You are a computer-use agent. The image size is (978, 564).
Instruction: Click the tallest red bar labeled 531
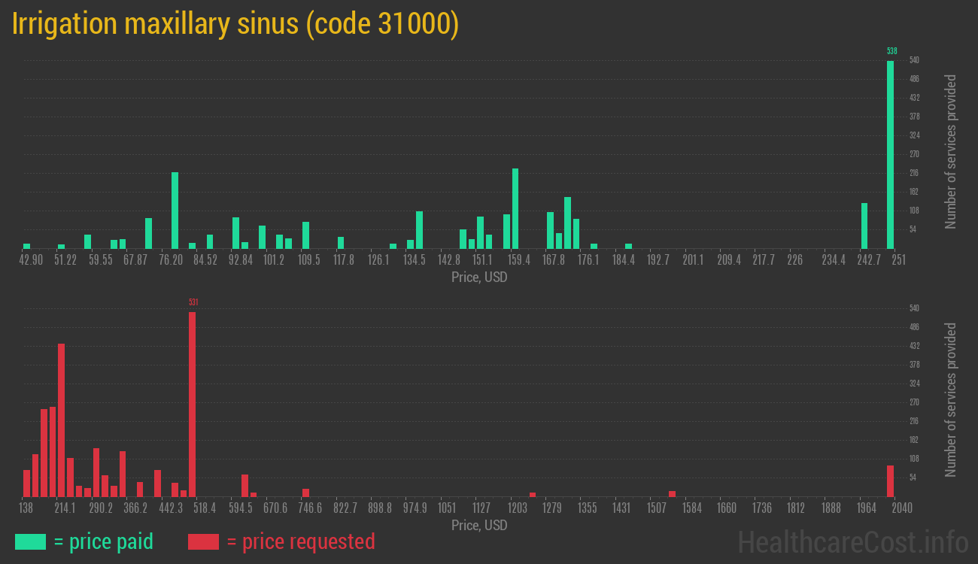pos(192,404)
